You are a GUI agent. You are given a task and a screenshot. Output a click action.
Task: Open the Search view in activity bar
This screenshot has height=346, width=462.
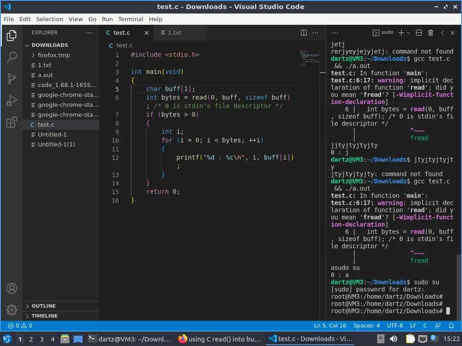coord(11,57)
